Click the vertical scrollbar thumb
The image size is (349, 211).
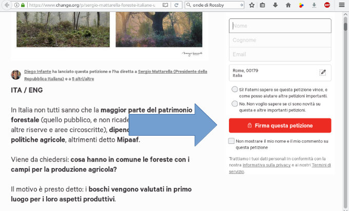tap(345, 27)
